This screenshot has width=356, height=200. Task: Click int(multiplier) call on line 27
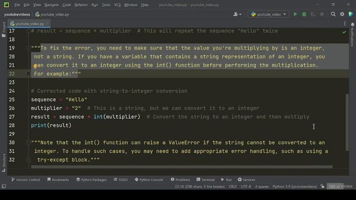[x=117, y=117]
